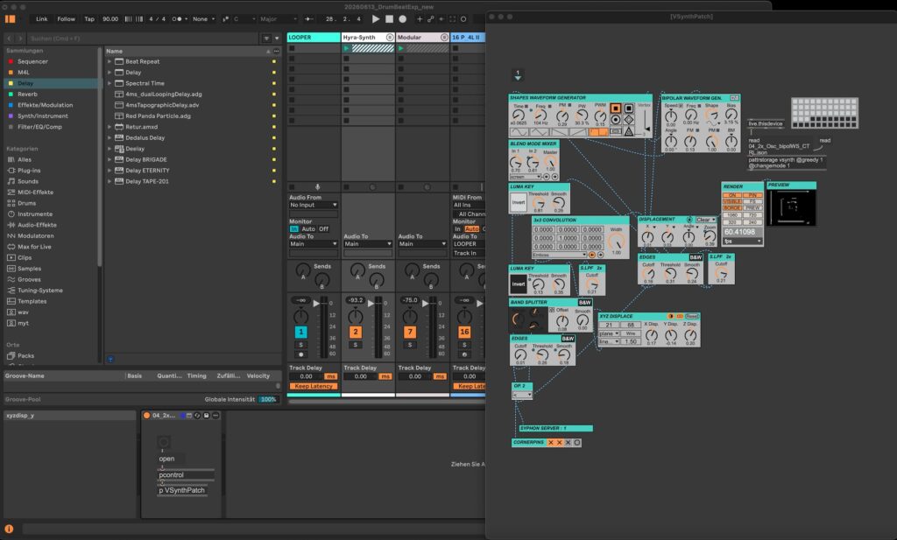
Task: Select the LOOPER track header
Action: click(x=313, y=37)
